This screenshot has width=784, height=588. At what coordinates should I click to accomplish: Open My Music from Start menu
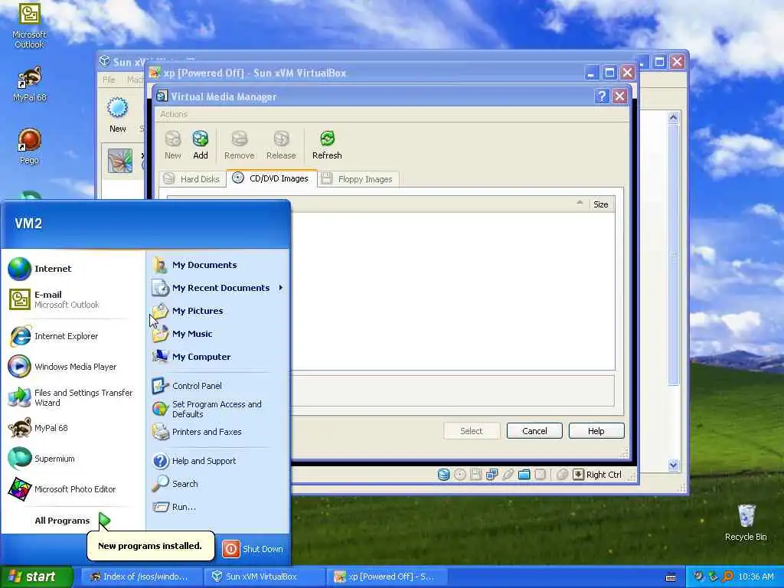[218, 334]
